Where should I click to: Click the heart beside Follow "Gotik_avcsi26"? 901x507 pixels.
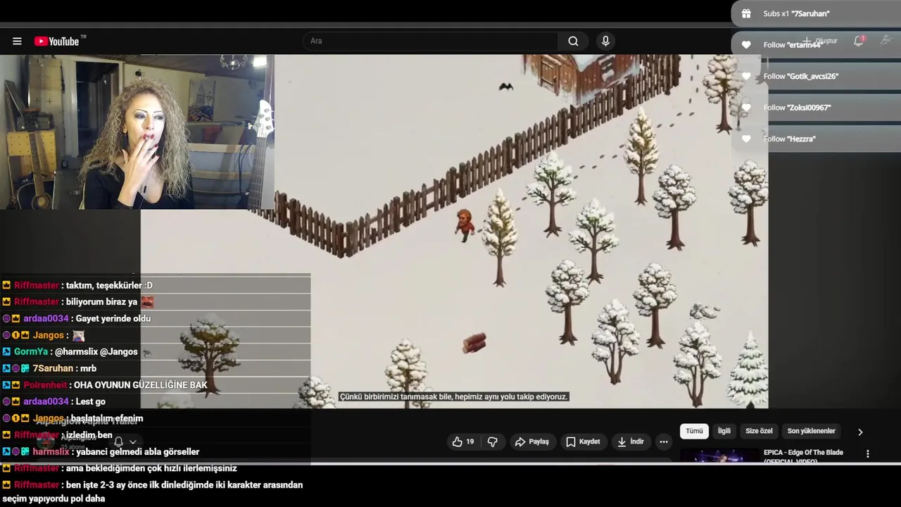(x=746, y=76)
